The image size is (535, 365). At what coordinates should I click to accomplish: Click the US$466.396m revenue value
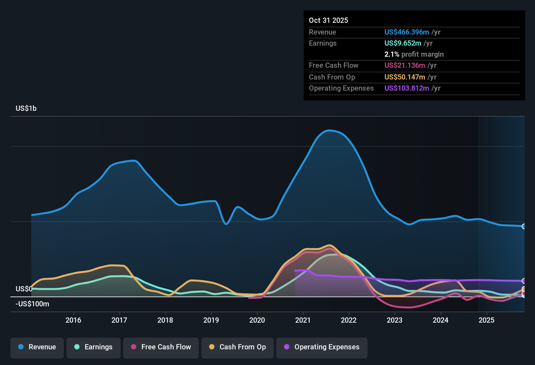407,32
